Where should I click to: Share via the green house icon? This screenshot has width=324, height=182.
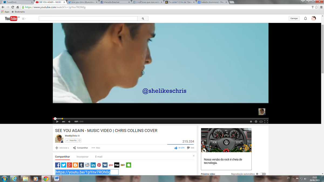(x=129, y=165)
